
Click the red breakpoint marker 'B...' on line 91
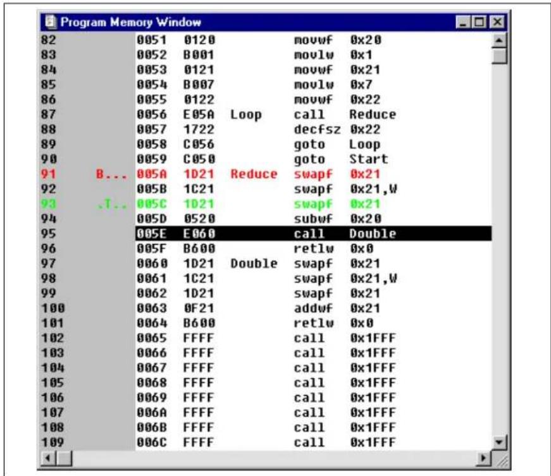111,174
